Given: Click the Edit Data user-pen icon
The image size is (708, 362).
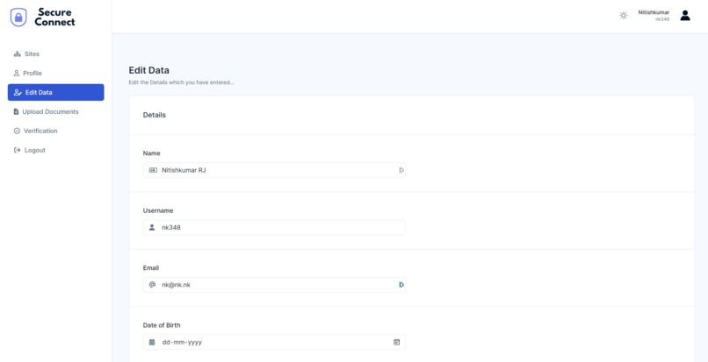Looking at the screenshot, I should click(18, 92).
